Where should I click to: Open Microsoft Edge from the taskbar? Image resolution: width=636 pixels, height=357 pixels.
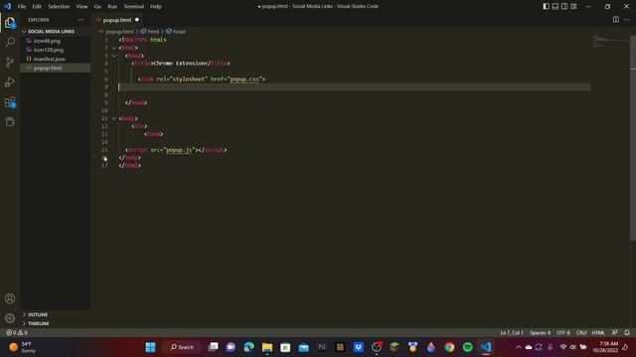pos(249,347)
